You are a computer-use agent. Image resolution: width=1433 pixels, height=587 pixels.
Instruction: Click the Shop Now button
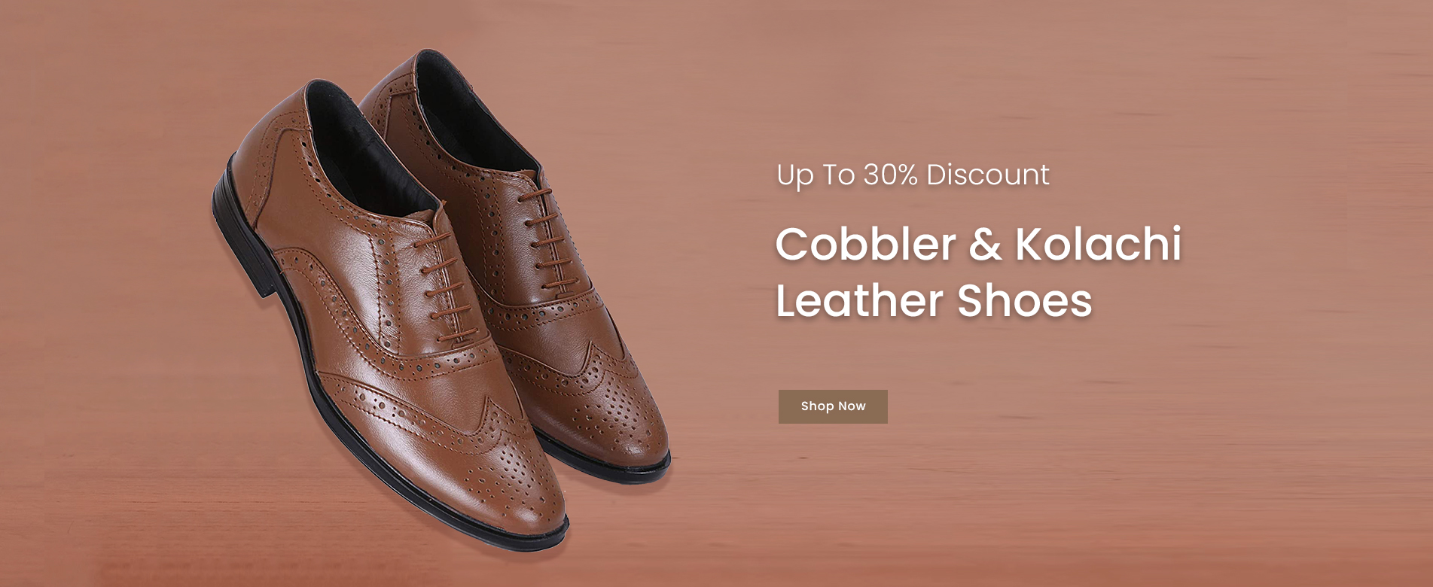(833, 406)
